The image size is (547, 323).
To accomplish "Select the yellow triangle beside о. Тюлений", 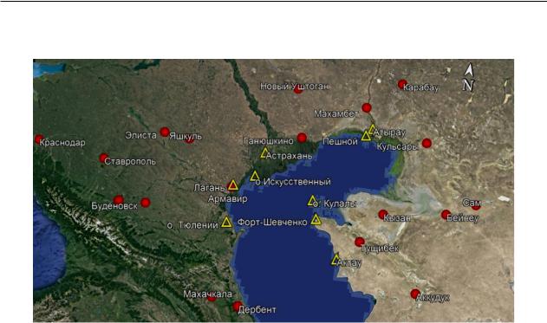I will click(x=227, y=222).
